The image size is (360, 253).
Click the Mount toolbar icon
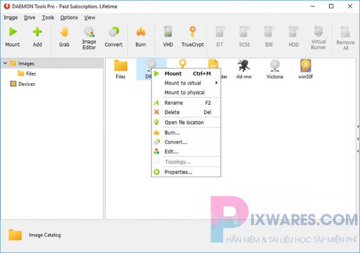pyautogui.click(x=13, y=36)
